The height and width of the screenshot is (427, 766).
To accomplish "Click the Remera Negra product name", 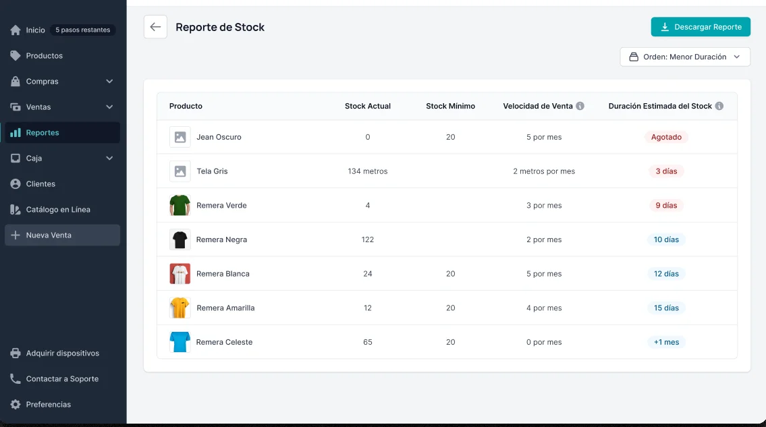I will pyautogui.click(x=221, y=239).
